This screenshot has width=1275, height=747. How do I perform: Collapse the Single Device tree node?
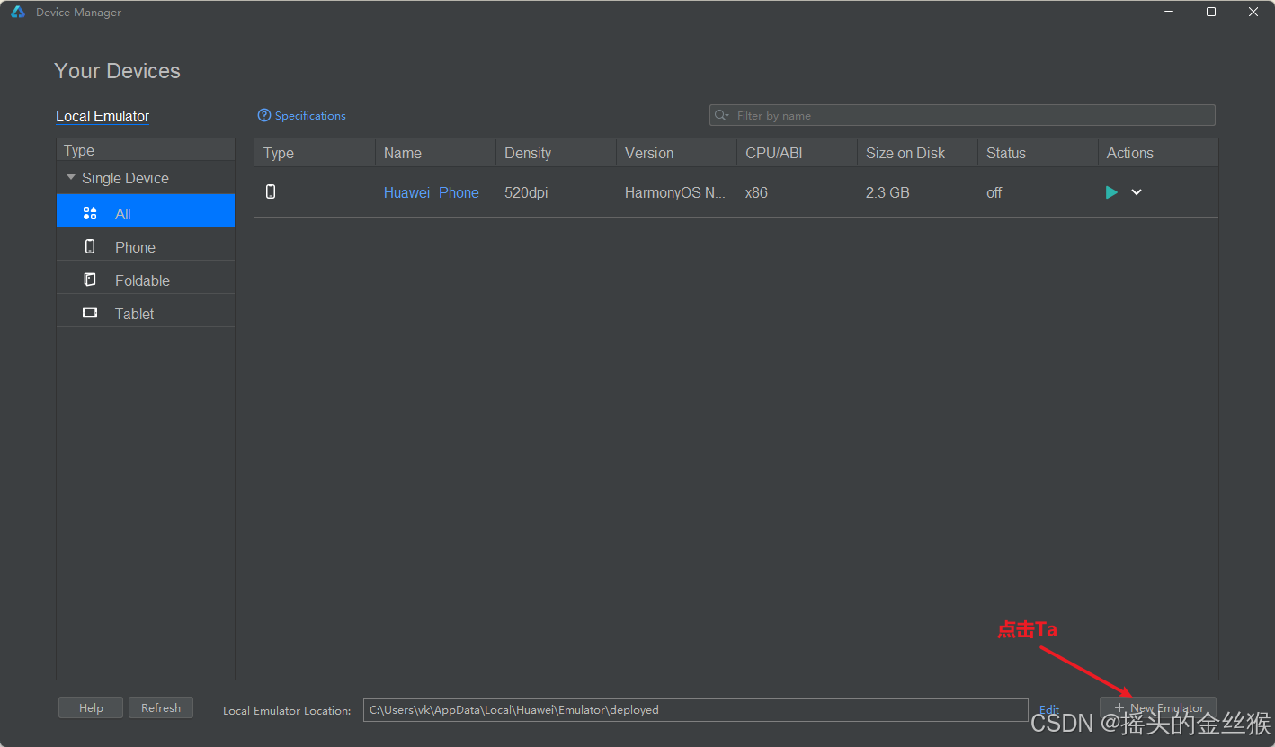[71, 178]
